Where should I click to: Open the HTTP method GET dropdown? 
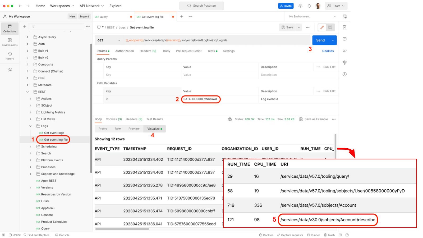(109, 40)
